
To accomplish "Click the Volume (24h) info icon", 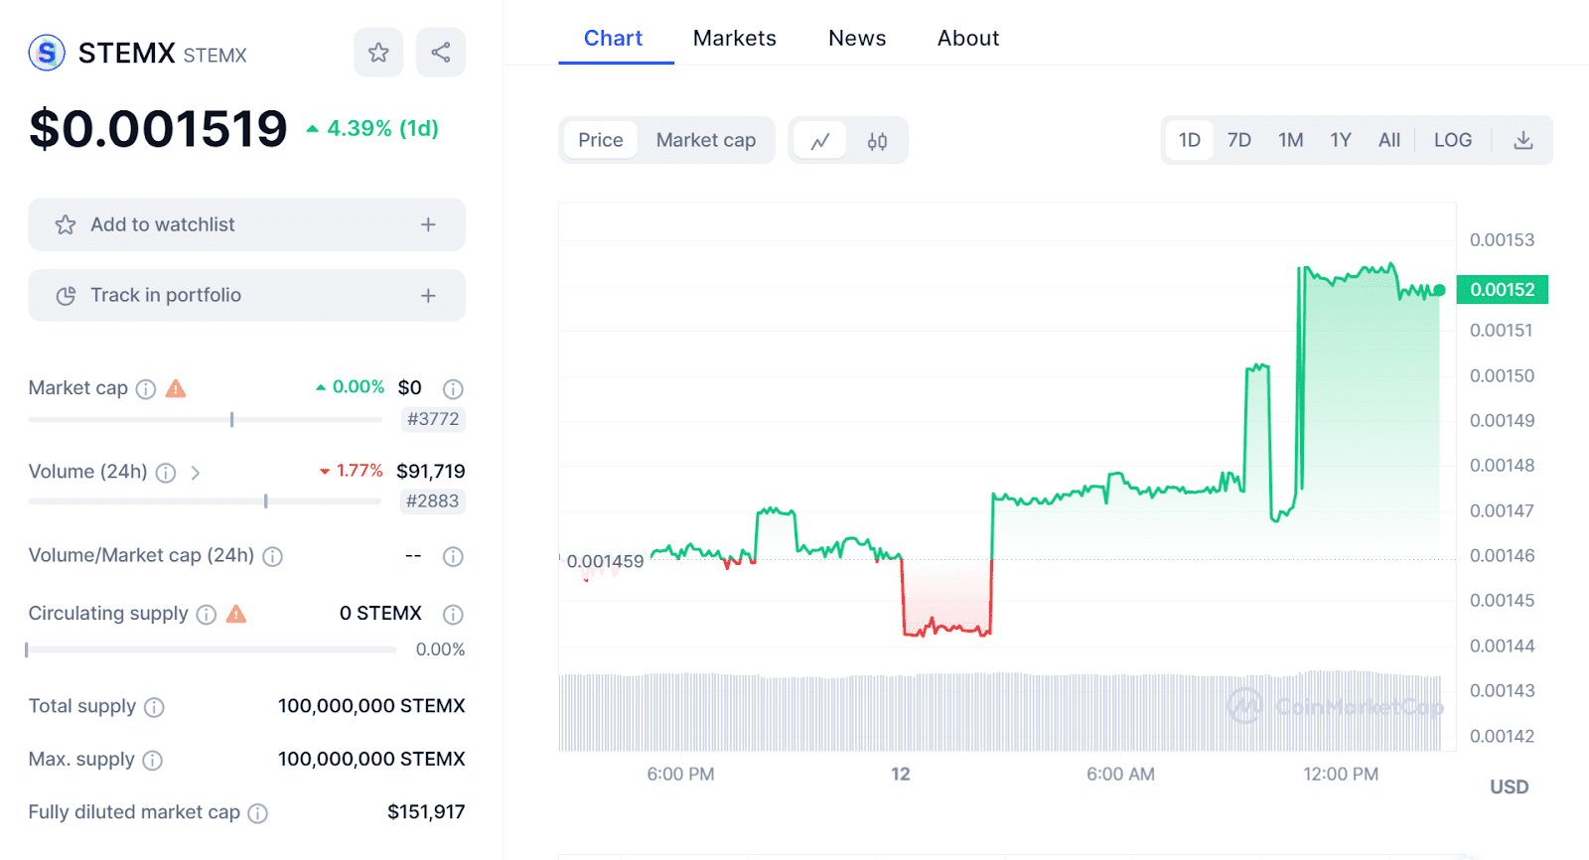I will pos(166,473).
